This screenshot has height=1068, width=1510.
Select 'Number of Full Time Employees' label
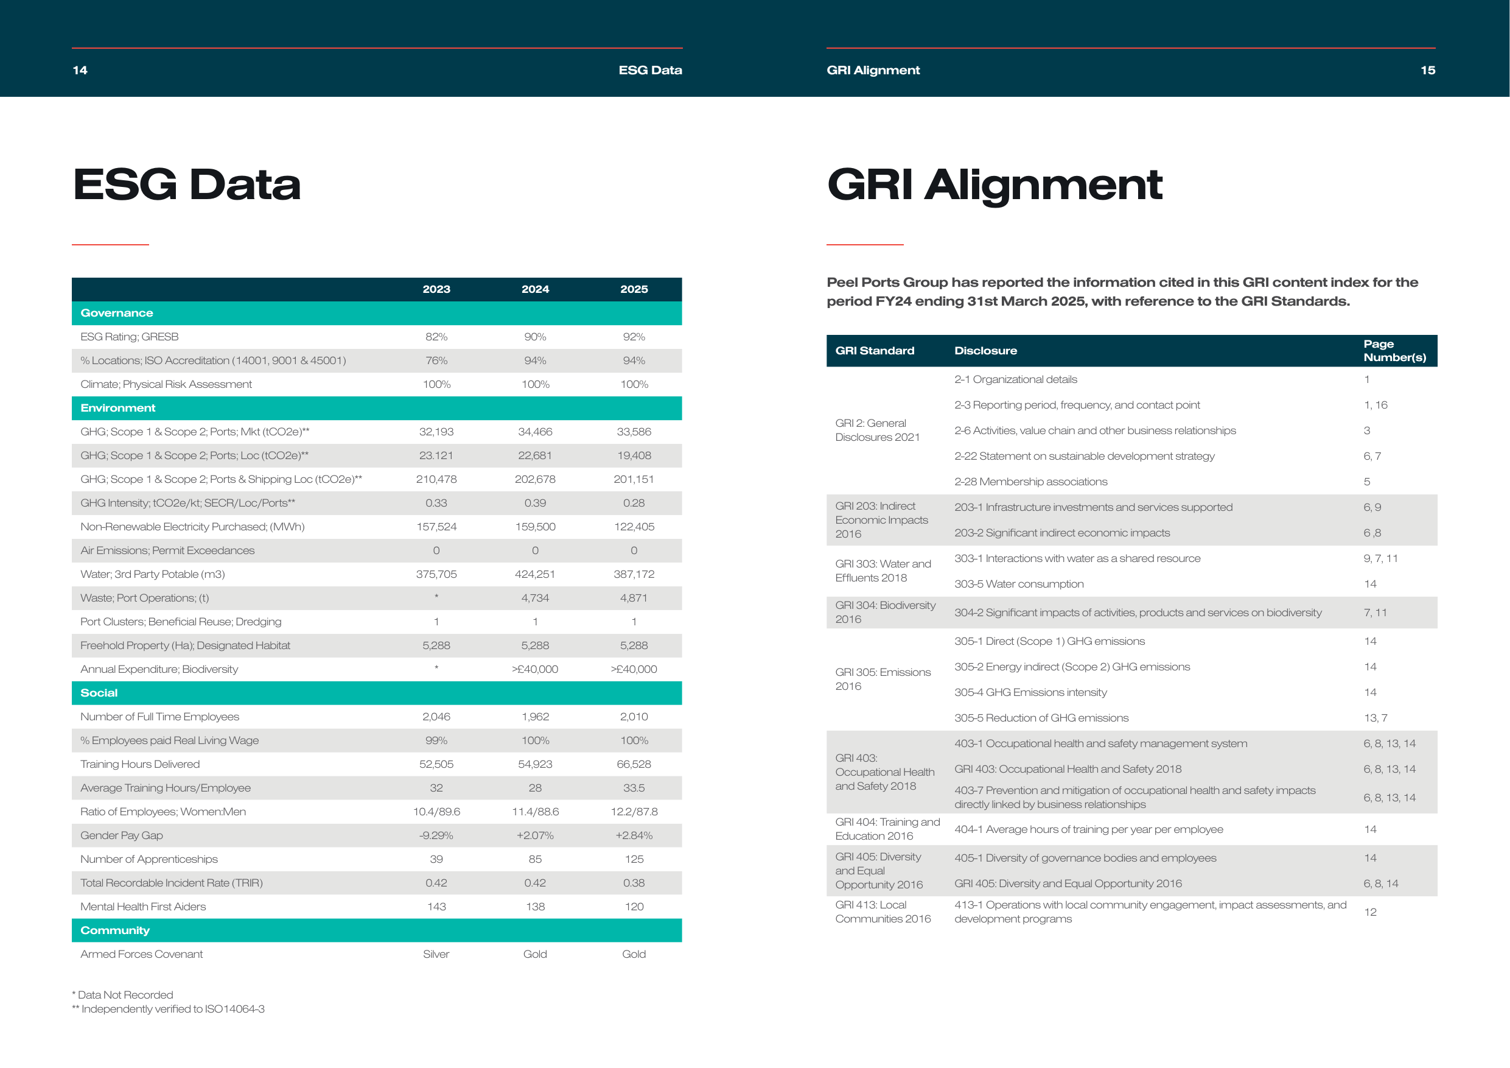click(x=160, y=717)
